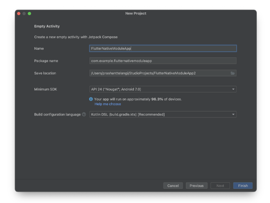
Task: Click the blue info icon near device percentage
Action: (91, 99)
